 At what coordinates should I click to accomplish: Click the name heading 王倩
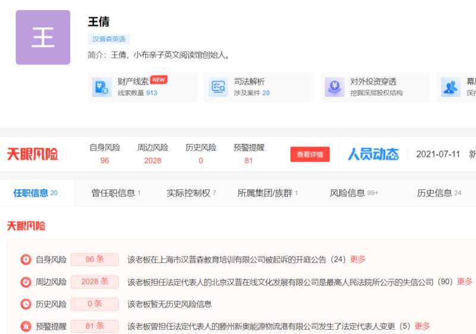point(99,22)
